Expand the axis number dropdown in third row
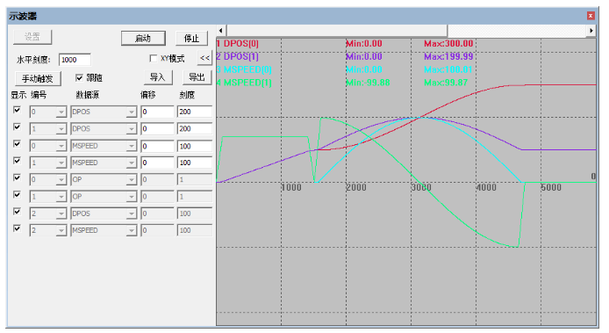The height and width of the screenshot is (333, 609). point(61,146)
